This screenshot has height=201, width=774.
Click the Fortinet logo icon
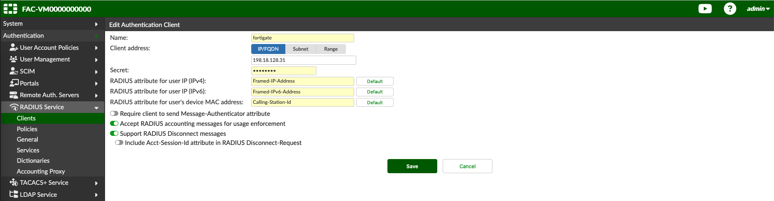click(x=10, y=9)
